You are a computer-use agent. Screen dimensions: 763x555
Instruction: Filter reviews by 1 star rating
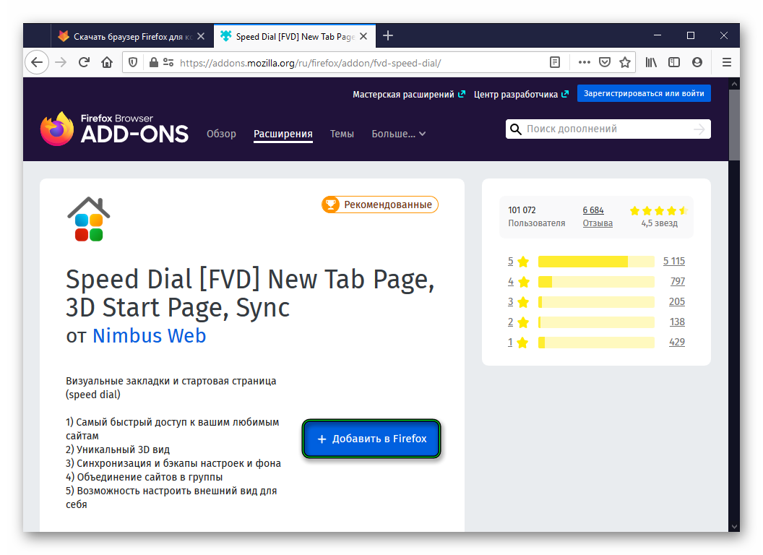click(x=518, y=343)
